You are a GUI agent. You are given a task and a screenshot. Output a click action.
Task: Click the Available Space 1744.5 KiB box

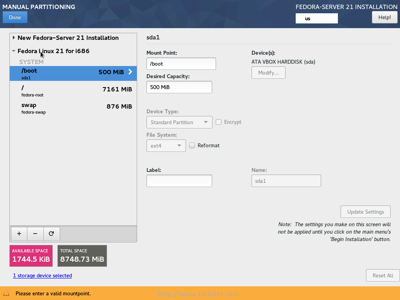pyautogui.click(x=31, y=256)
